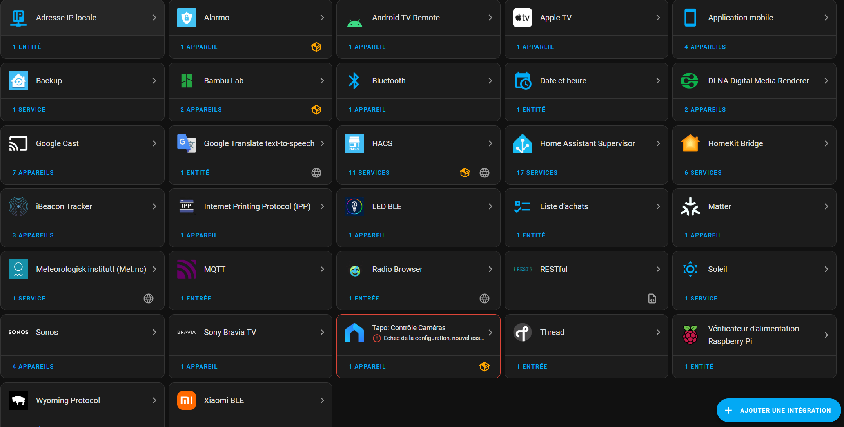Expand Sonos integration chevron
This screenshot has height=427, width=844.
coord(154,332)
